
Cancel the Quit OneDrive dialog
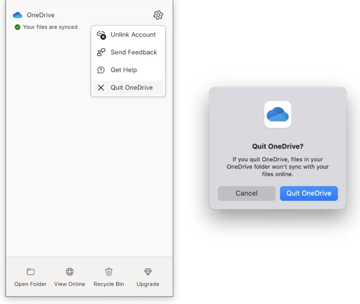click(247, 193)
